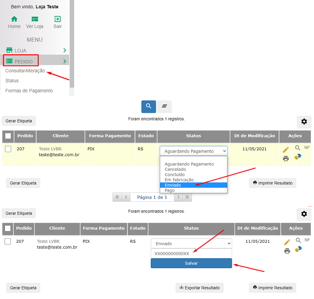Collapse the PEDIDO menu section
The height and width of the screenshot is (299, 314).
[x=65, y=61]
